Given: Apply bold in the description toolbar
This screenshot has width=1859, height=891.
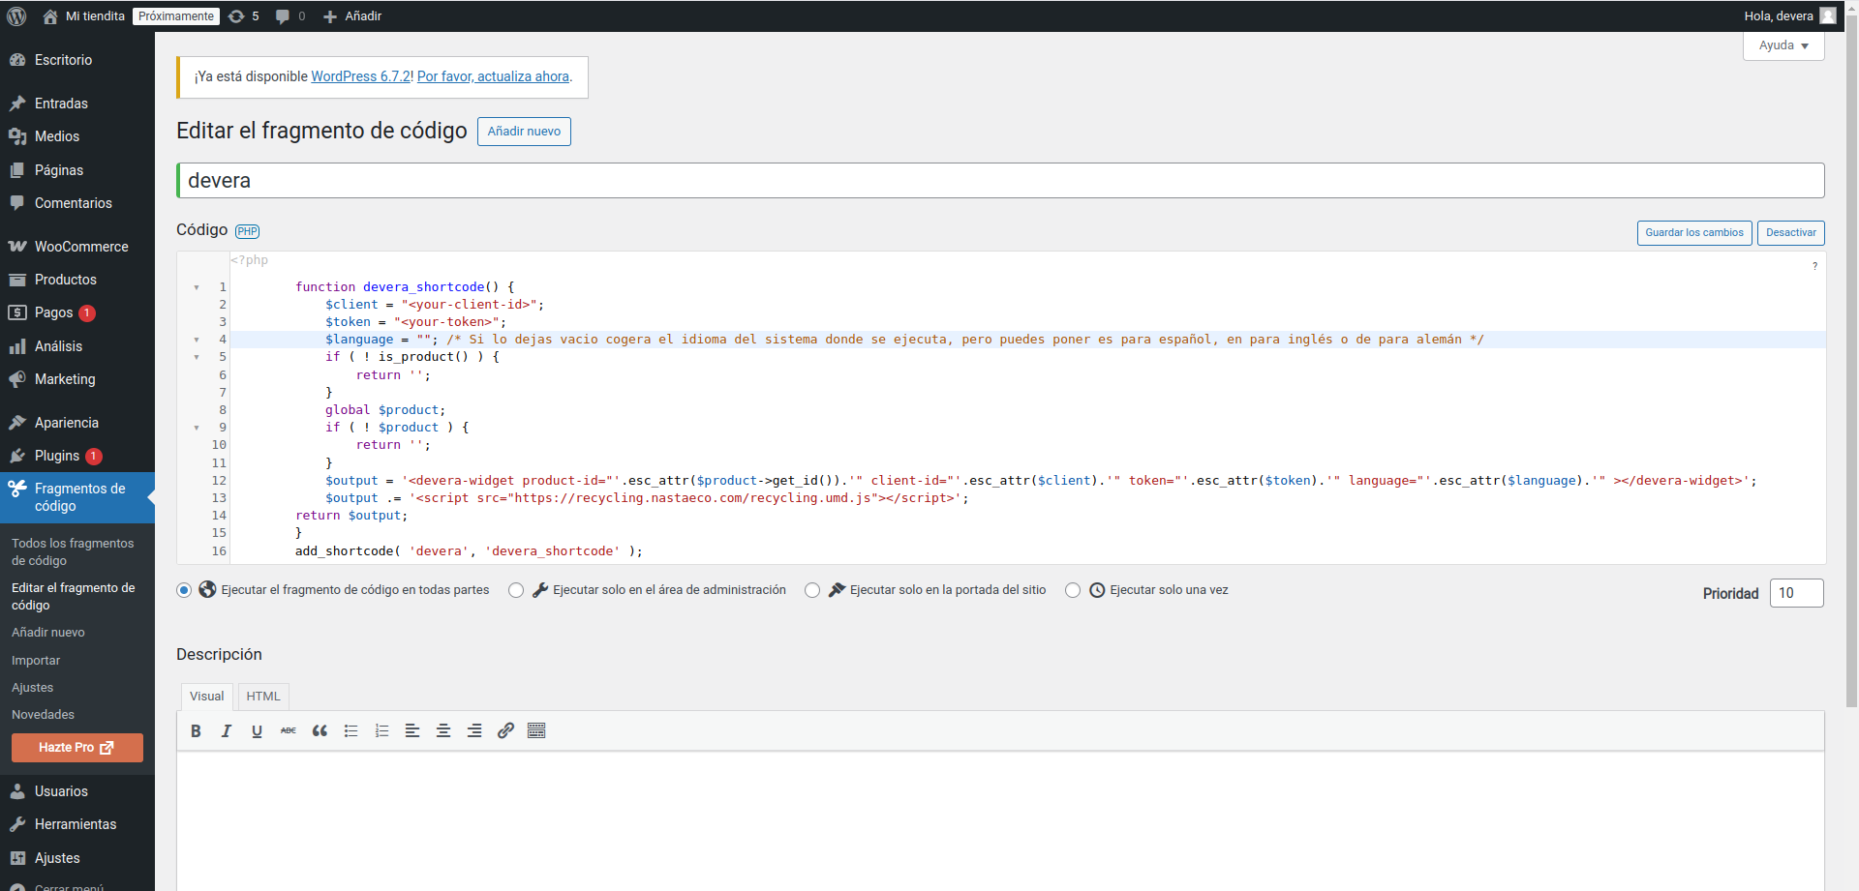Looking at the screenshot, I should point(196,730).
